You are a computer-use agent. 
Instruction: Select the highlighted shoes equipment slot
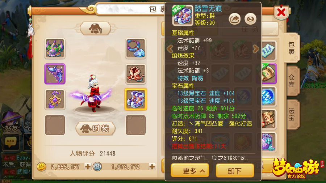[135, 99]
